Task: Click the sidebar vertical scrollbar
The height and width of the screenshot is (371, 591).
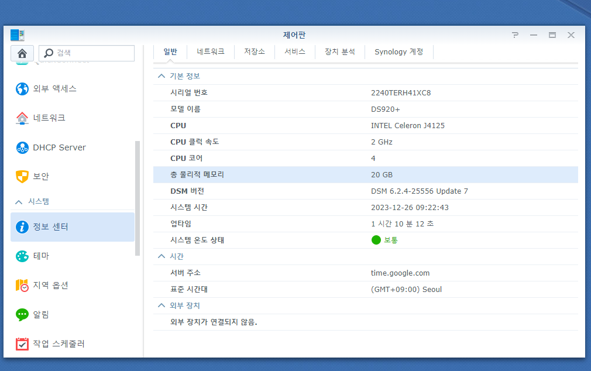Action: [x=137, y=198]
